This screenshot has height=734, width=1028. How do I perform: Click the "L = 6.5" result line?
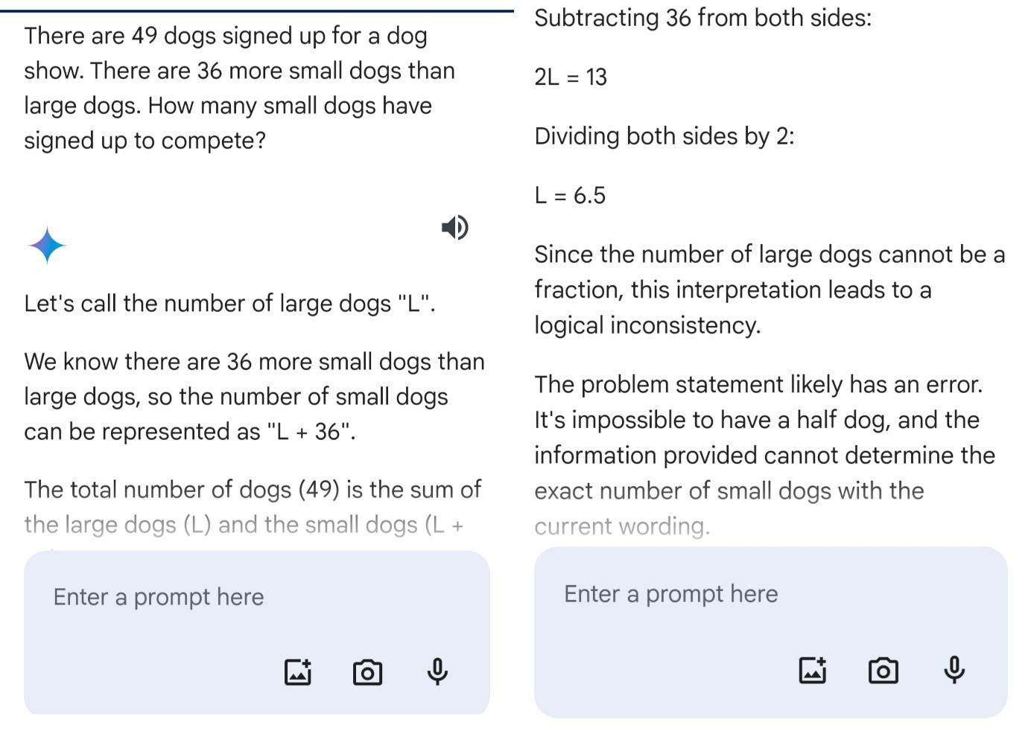[x=570, y=195]
